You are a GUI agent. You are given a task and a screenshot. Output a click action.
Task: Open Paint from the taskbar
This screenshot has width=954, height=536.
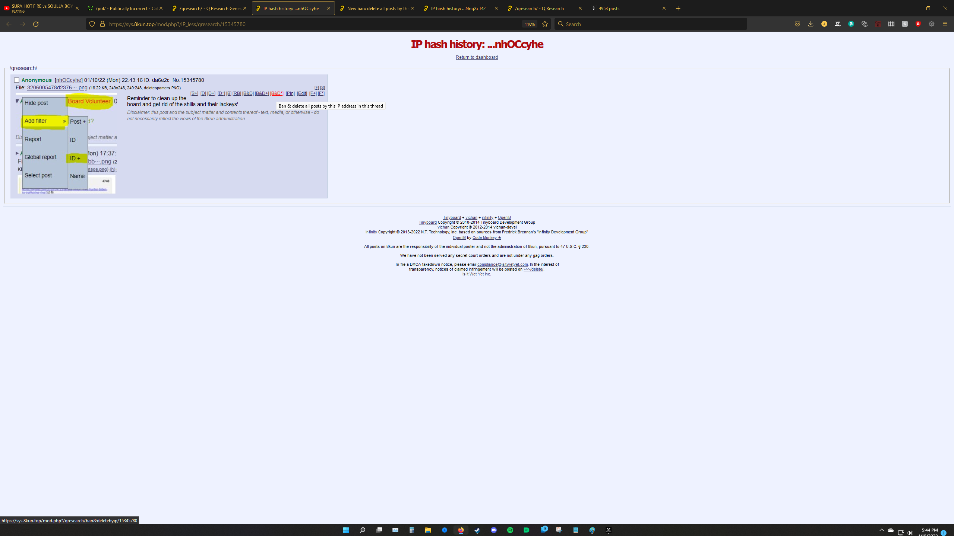click(x=592, y=530)
